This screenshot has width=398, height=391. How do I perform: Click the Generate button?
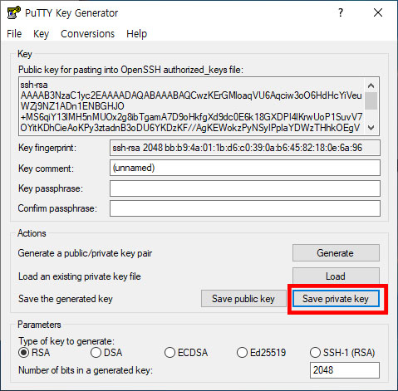[x=336, y=252]
